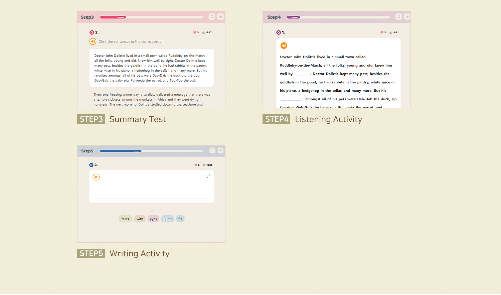Select the sentence starting 'Then, one freezing winter day'

coord(152,99)
